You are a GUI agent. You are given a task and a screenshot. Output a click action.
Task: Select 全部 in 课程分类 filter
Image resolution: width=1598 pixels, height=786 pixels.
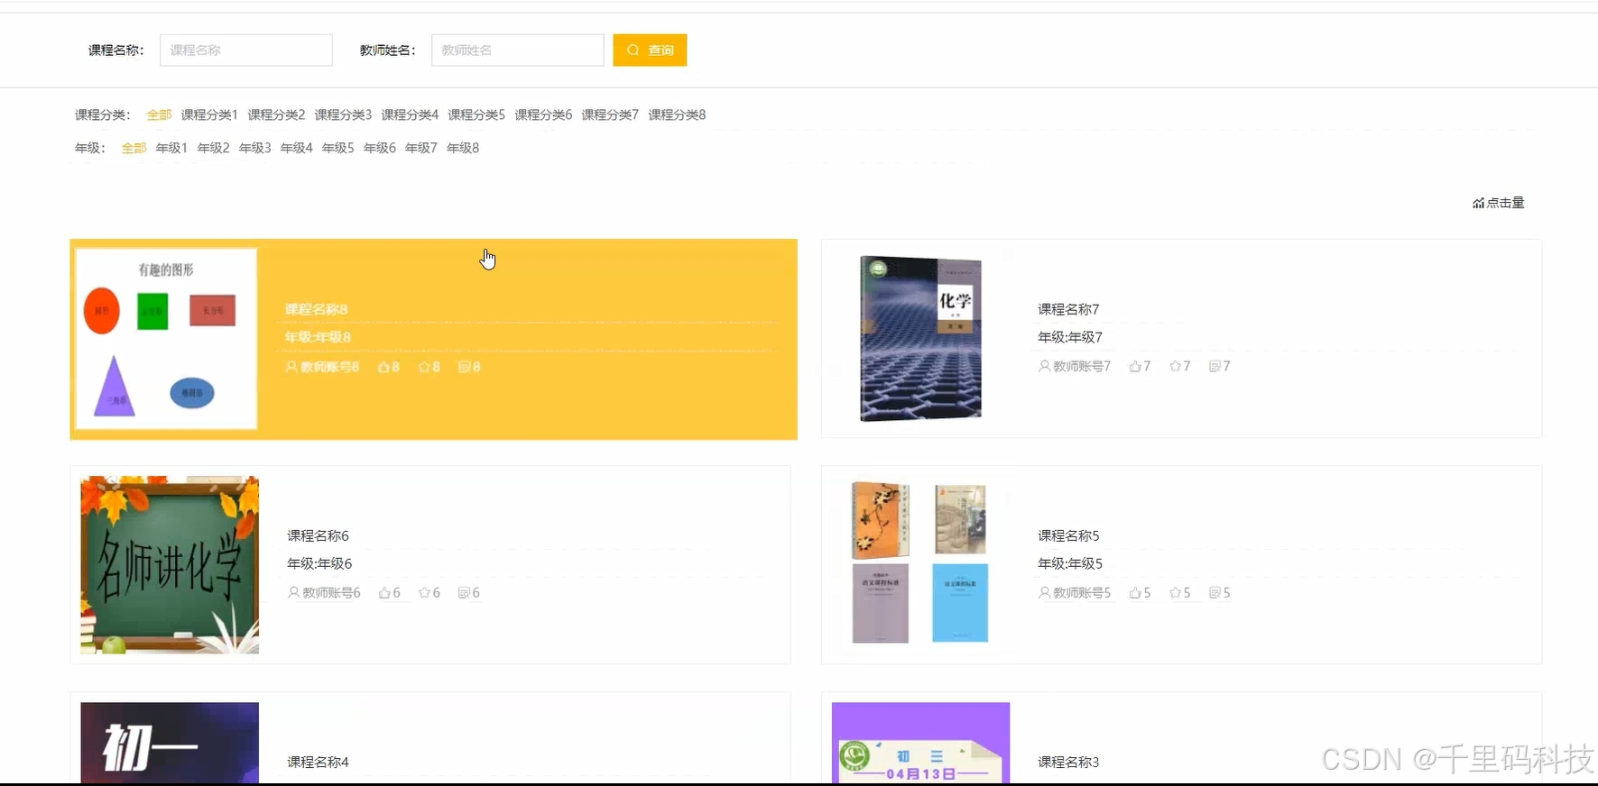[x=159, y=114]
